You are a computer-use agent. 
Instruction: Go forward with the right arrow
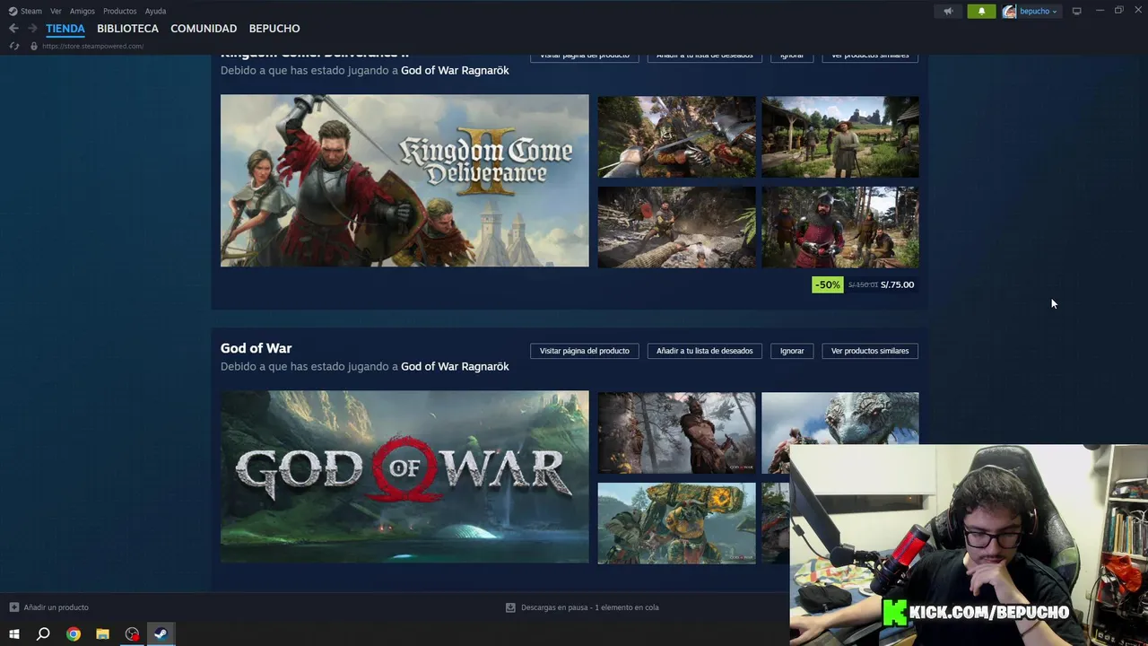(x=32, y=28)
